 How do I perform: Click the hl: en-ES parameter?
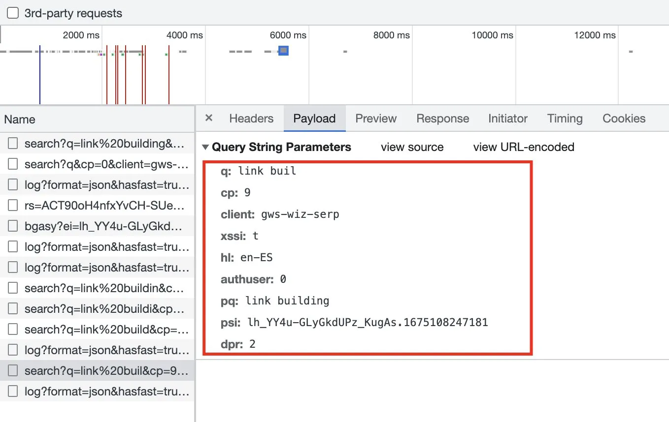(247, 258)
